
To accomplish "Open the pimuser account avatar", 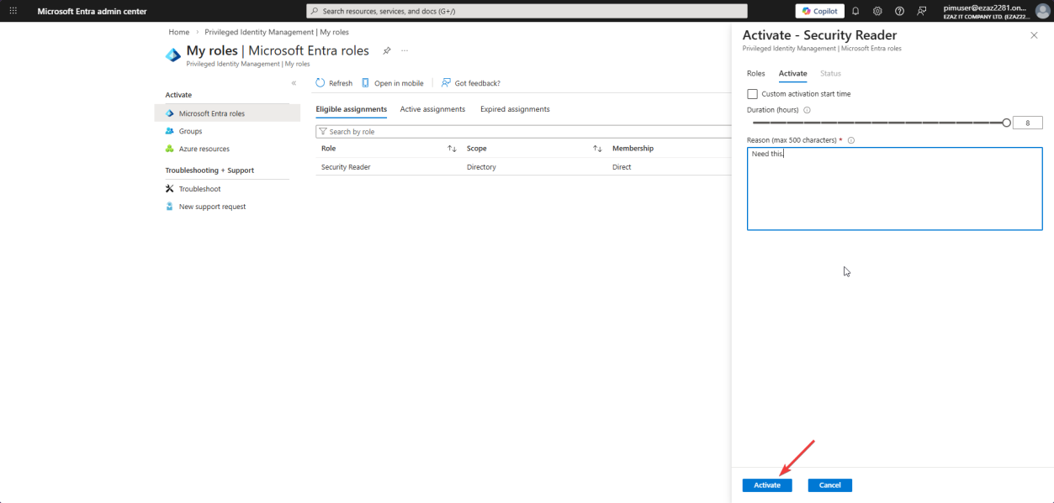I will (x=1043, y=11).
